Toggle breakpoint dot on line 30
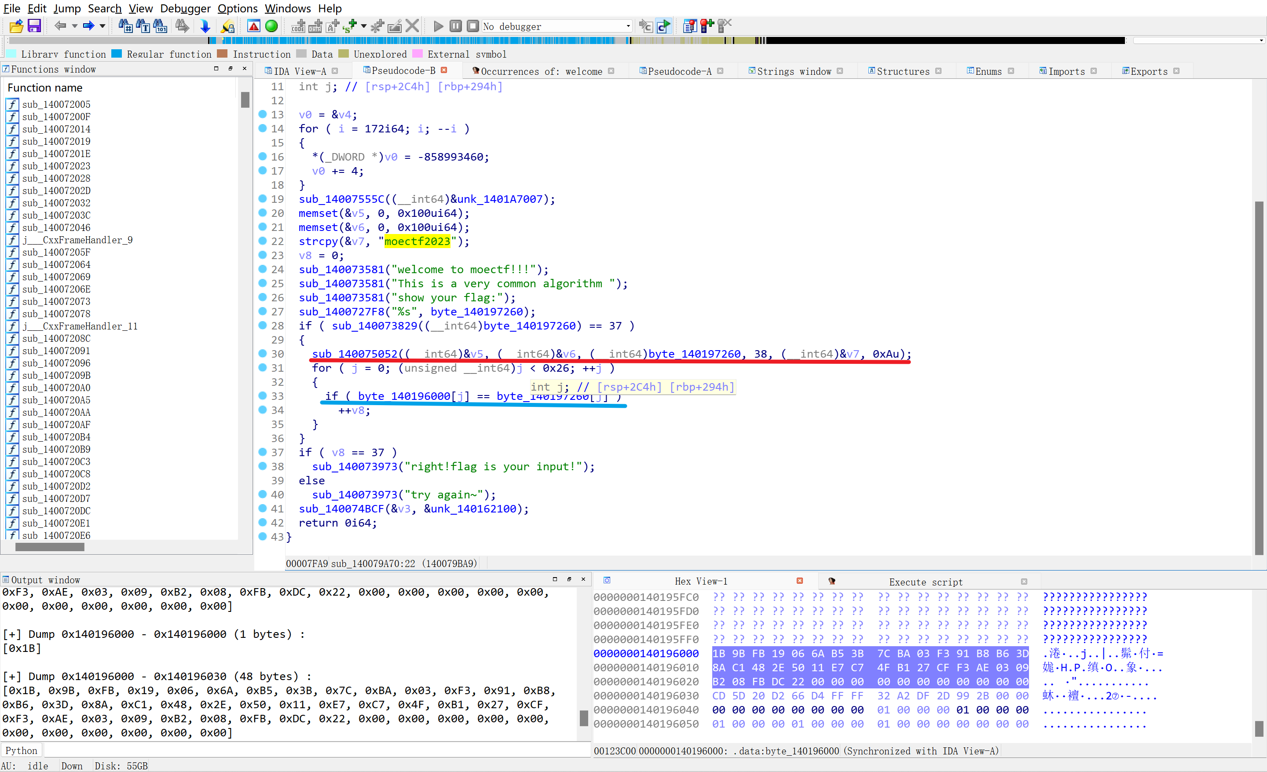Image resolution: width=1267 pixels, height=772 pixels. point(262,353)
